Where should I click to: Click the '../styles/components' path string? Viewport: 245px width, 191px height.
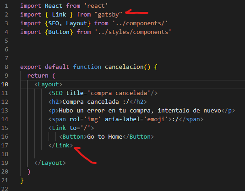click(133, 32)
